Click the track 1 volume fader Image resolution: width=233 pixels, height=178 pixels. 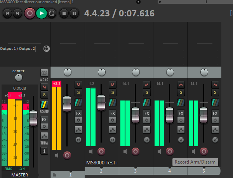tap(67, 103)
